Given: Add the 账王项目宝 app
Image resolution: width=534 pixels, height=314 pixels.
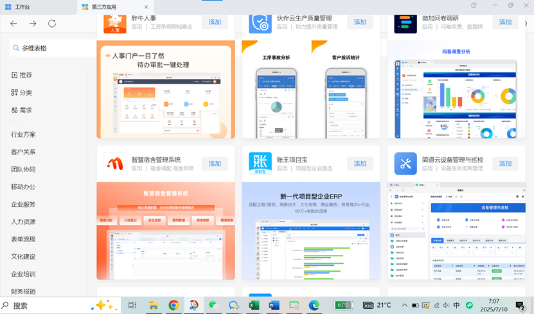Looking at the screenshot, I should (x=360, y=164).
